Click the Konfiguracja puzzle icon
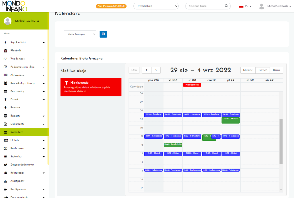Image resolution: width=294 pixels, height=198 pixels. [x=6, y=189]
